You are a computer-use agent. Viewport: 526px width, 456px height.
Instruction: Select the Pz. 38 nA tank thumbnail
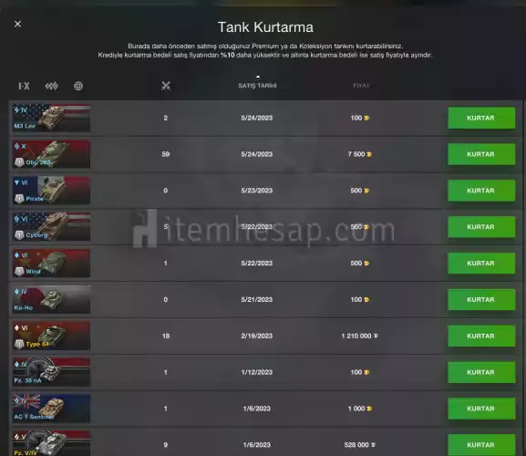point(51,372)
